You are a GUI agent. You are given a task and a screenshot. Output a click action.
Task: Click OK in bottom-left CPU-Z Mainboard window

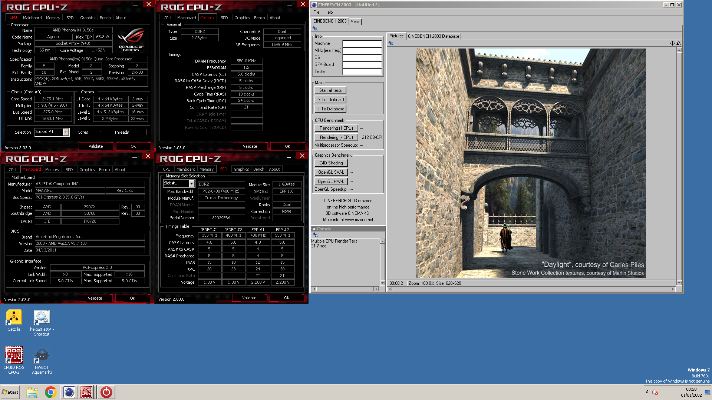[x=132, y=298]
